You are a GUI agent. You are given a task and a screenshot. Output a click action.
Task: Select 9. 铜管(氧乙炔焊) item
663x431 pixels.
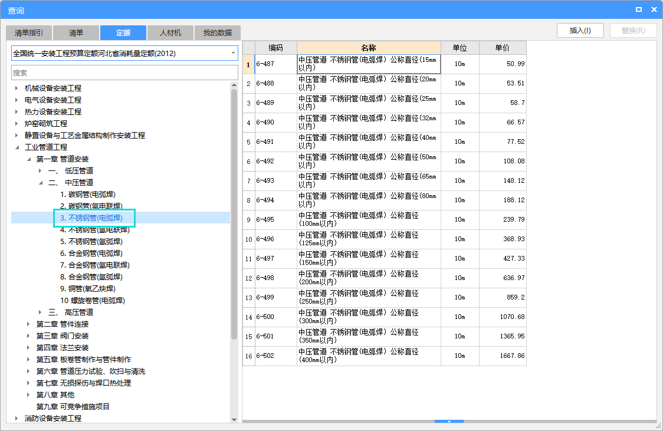coord(87,288)
